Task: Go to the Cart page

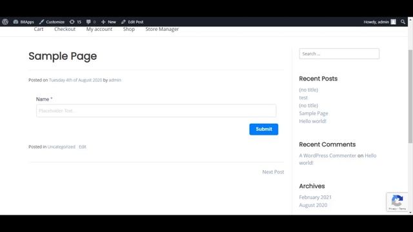Action: (x=39, y=29)
